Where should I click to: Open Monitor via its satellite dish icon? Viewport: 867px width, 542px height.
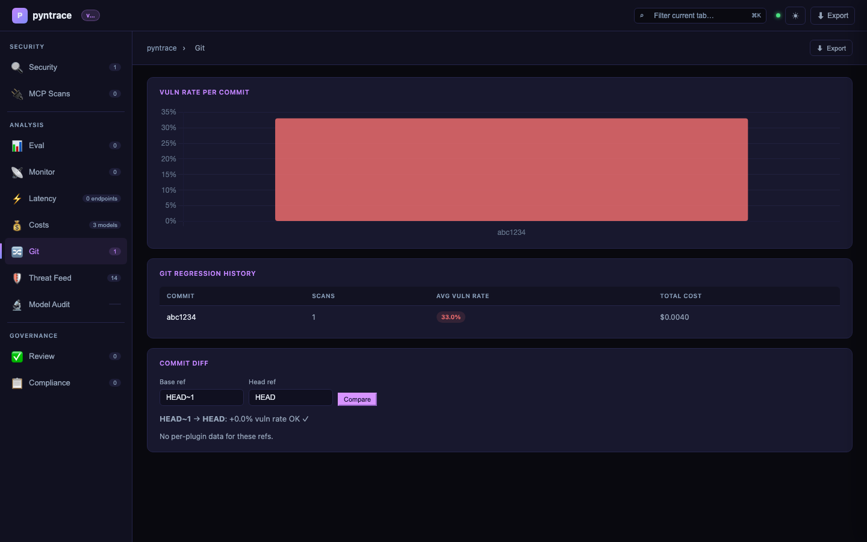17,172
